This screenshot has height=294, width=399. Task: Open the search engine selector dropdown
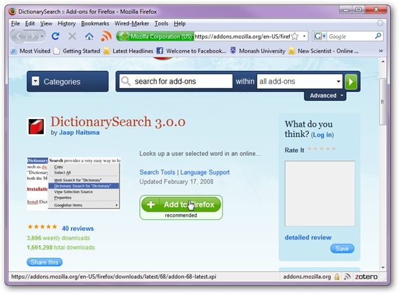coord(324,36)
